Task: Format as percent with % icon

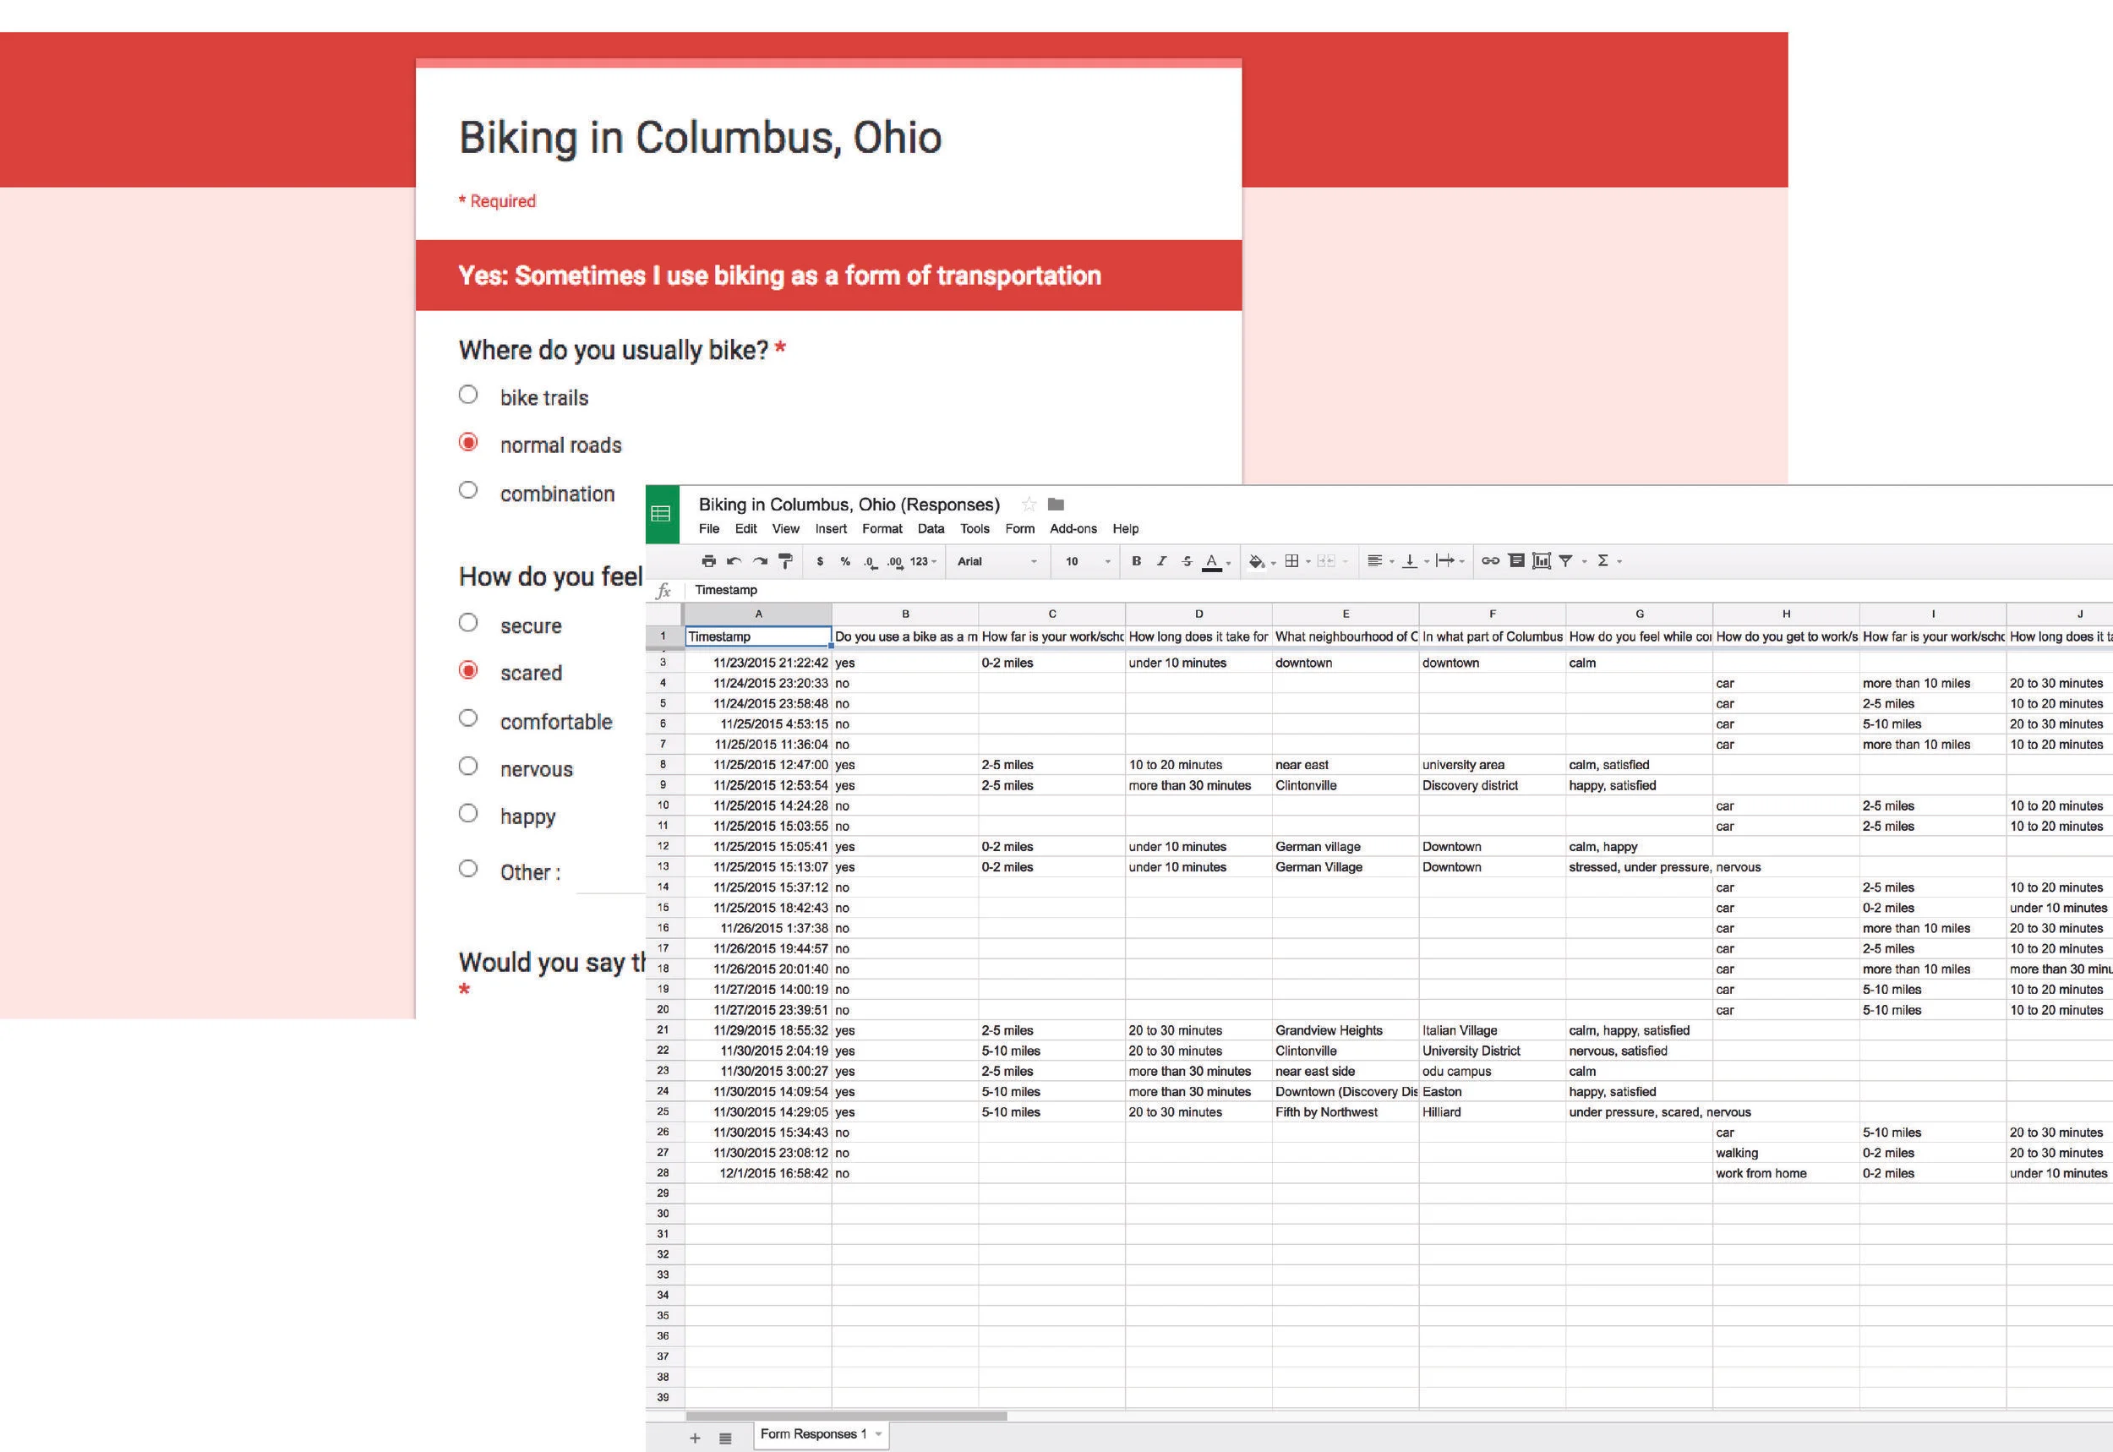Action: (x=845, y=561)
